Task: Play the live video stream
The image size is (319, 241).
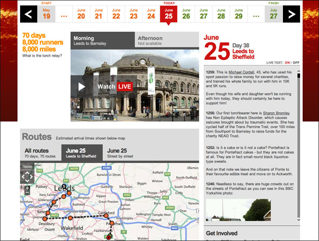Action: (82, 87)
